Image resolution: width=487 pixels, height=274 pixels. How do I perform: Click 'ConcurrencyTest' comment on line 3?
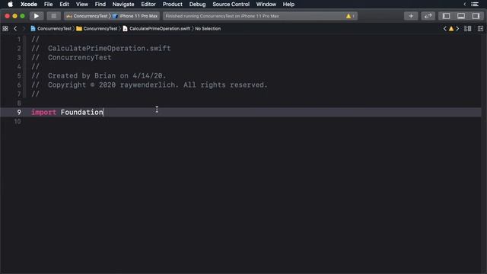pos(79,58)
